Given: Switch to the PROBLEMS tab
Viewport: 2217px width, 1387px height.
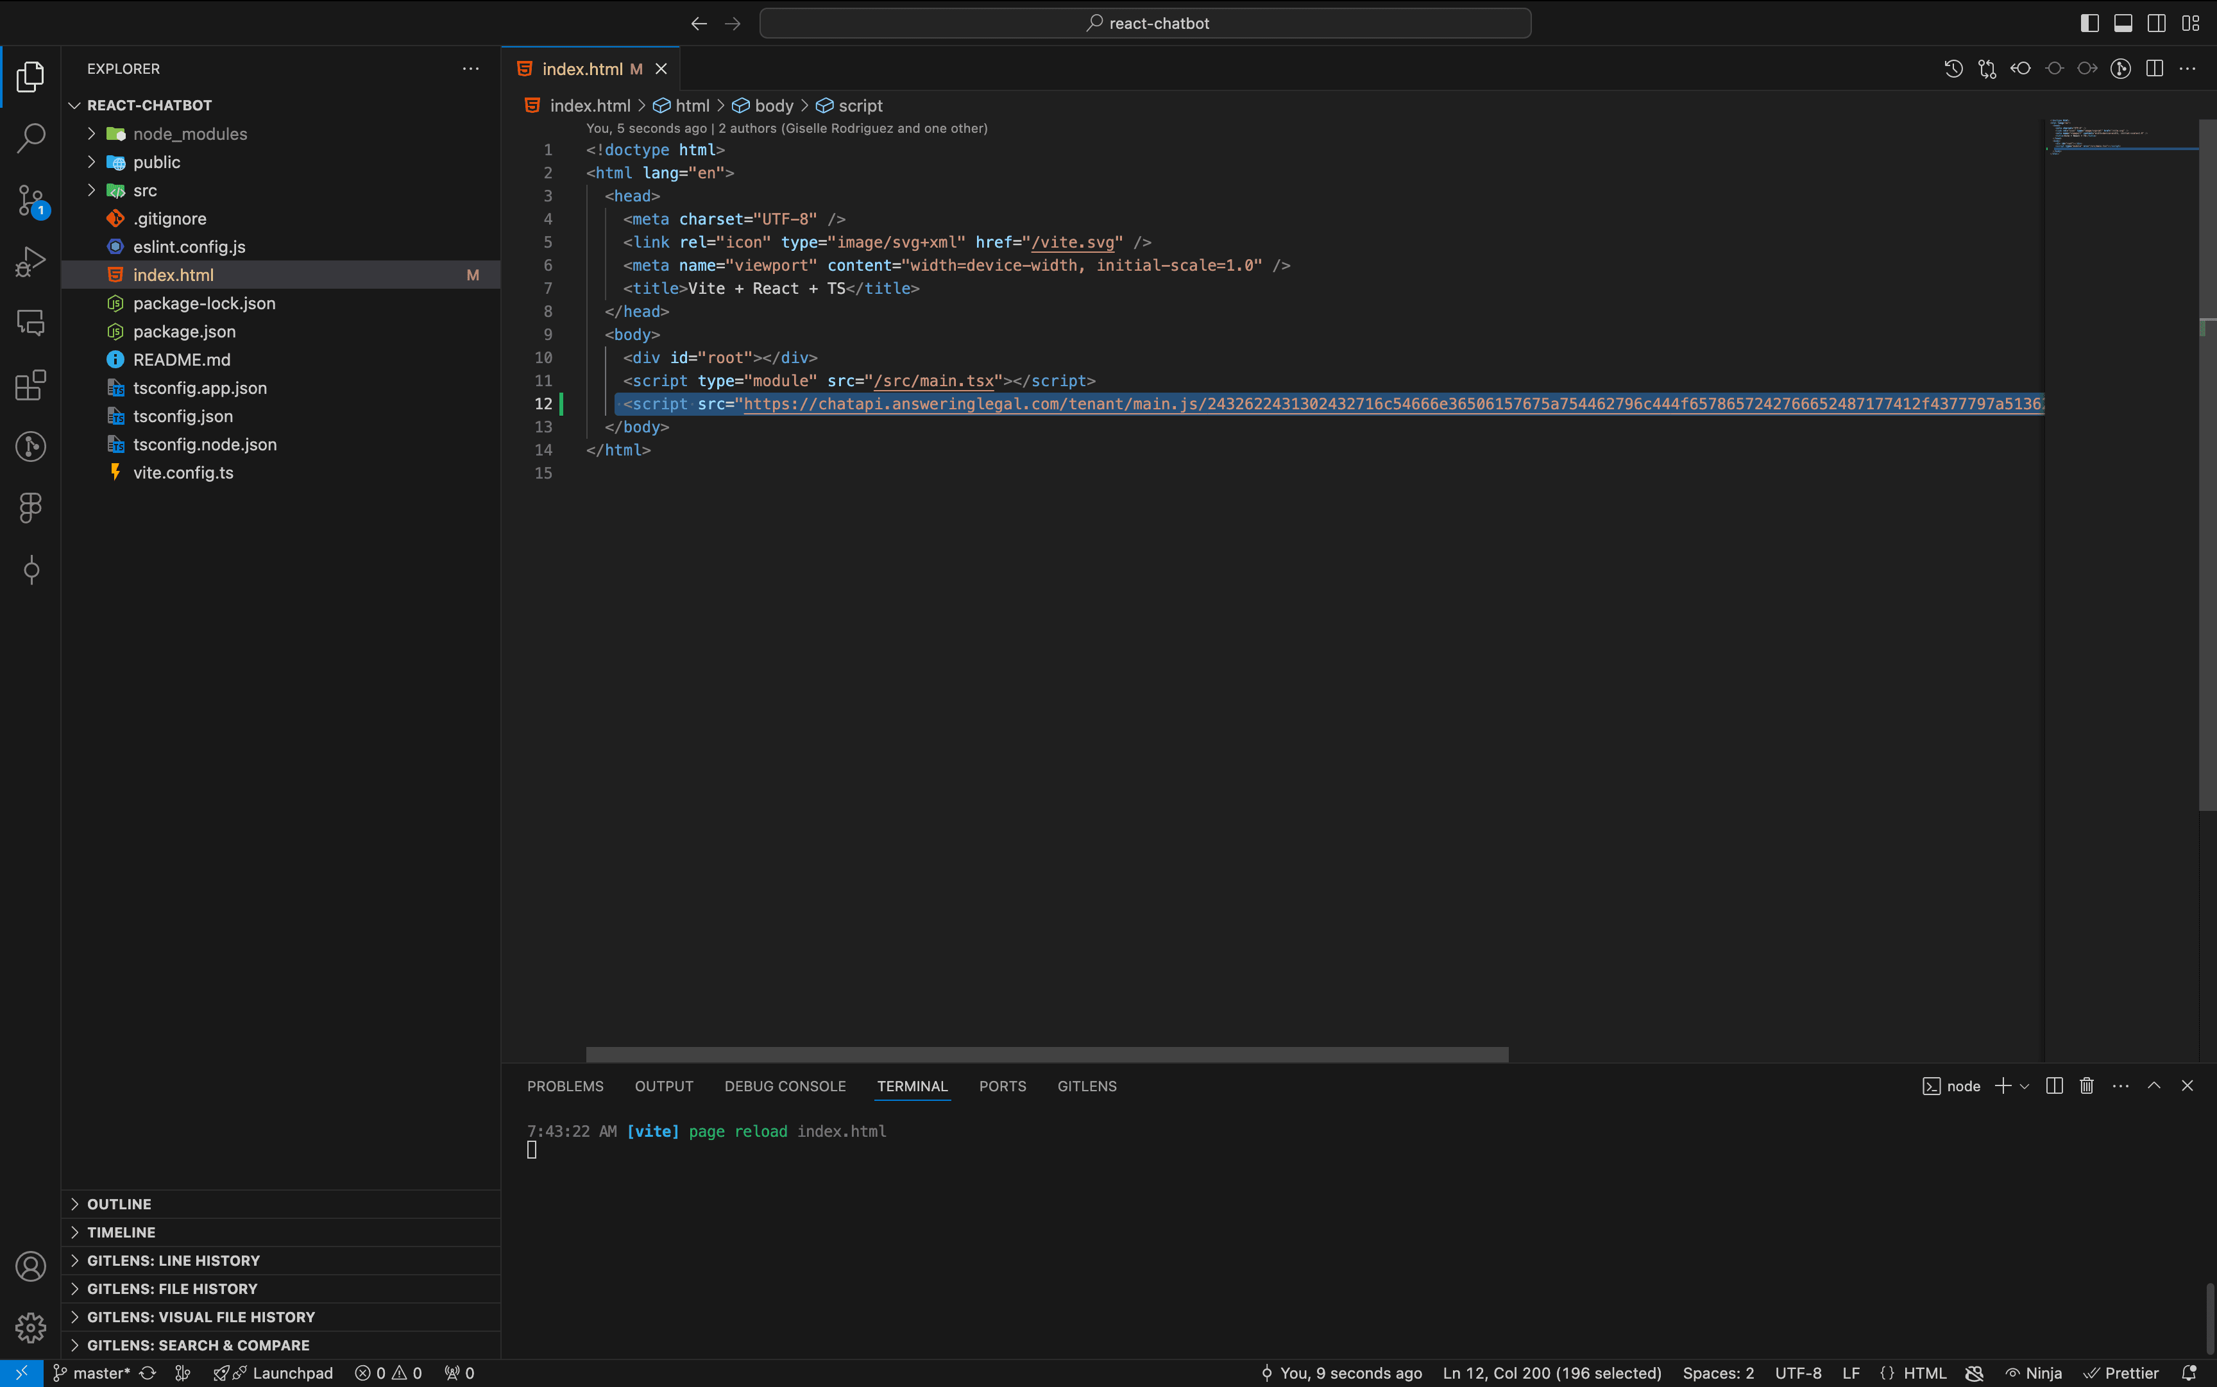Looking at the screenshot, I should click(565, 1086).
